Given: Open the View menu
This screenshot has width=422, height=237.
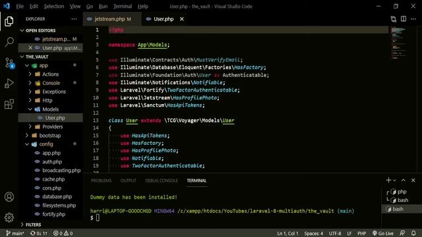Looking at the screenshot, I should pyautogui.click(x=75, y=6).
